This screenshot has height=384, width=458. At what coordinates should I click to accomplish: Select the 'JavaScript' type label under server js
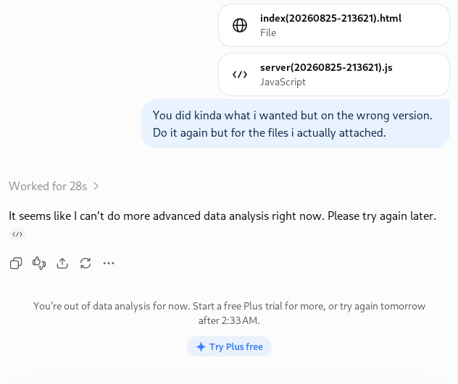pyautogui.click(x=283, y=82)
